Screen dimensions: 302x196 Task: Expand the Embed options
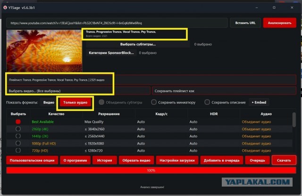coord(259,102)
